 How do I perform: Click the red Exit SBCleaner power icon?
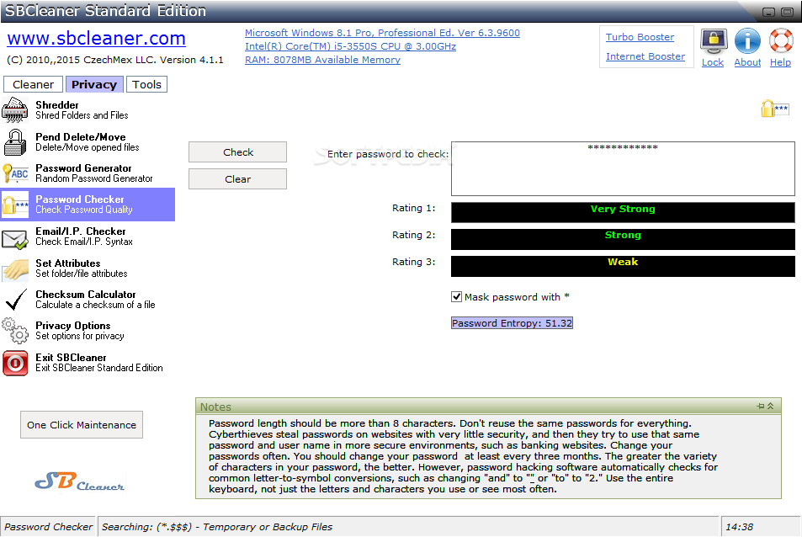point(15,363)
